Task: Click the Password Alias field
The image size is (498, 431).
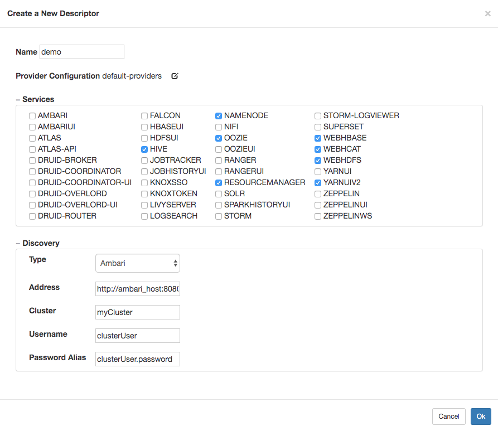Action: [x=137, y=359]
